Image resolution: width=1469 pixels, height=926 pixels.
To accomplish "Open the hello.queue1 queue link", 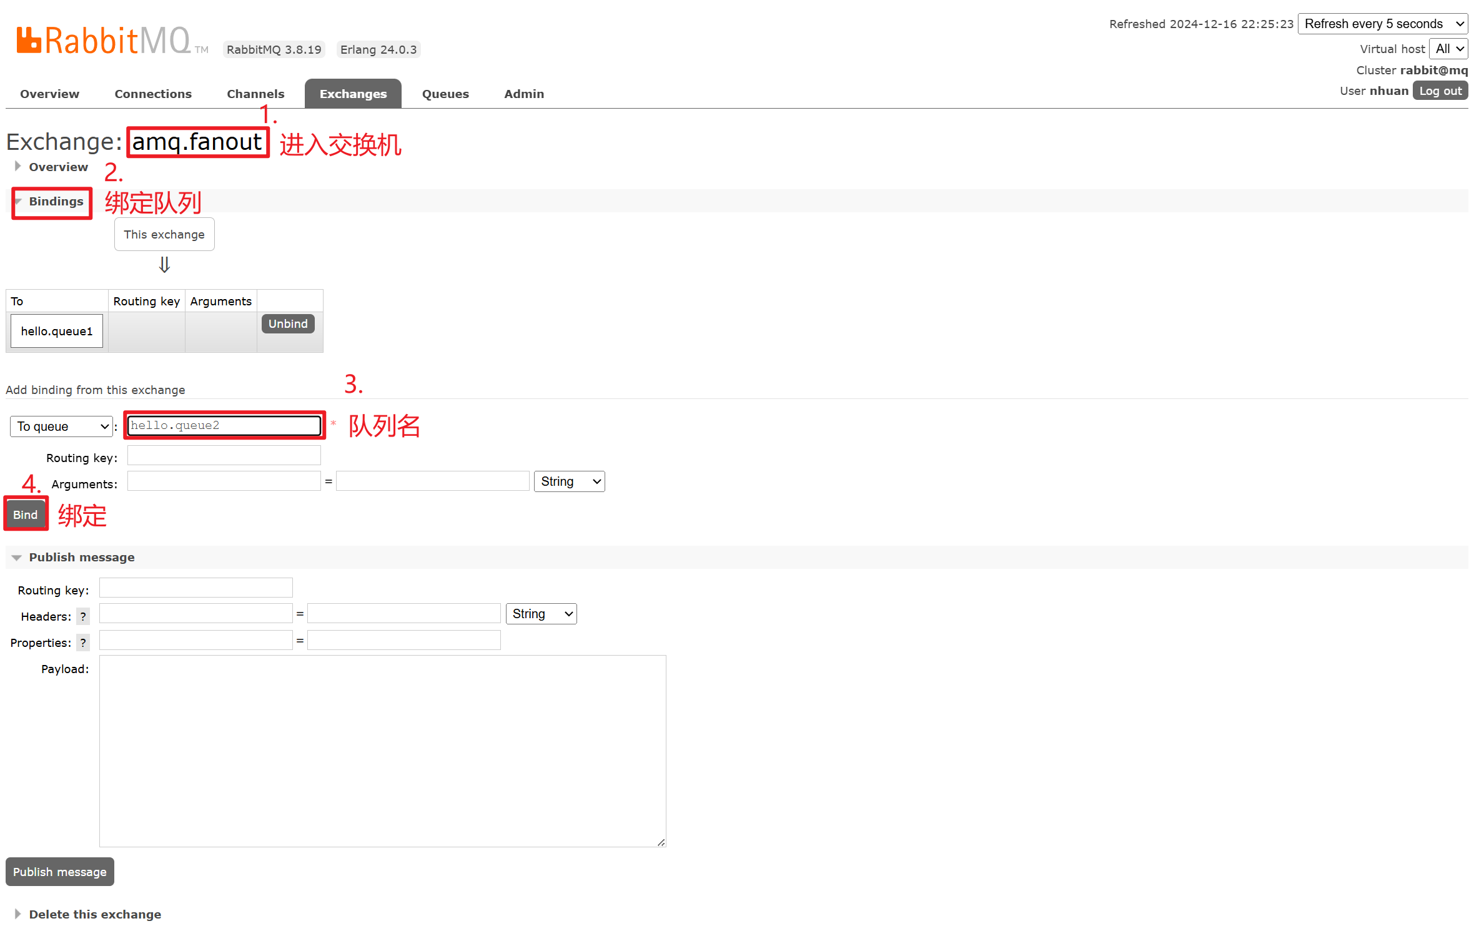I will coord(57,331).
